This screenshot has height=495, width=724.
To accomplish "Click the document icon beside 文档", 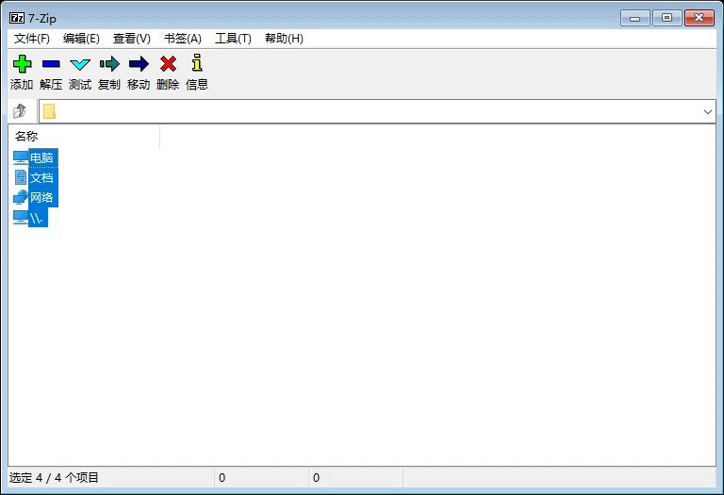I will click(21, 177).
